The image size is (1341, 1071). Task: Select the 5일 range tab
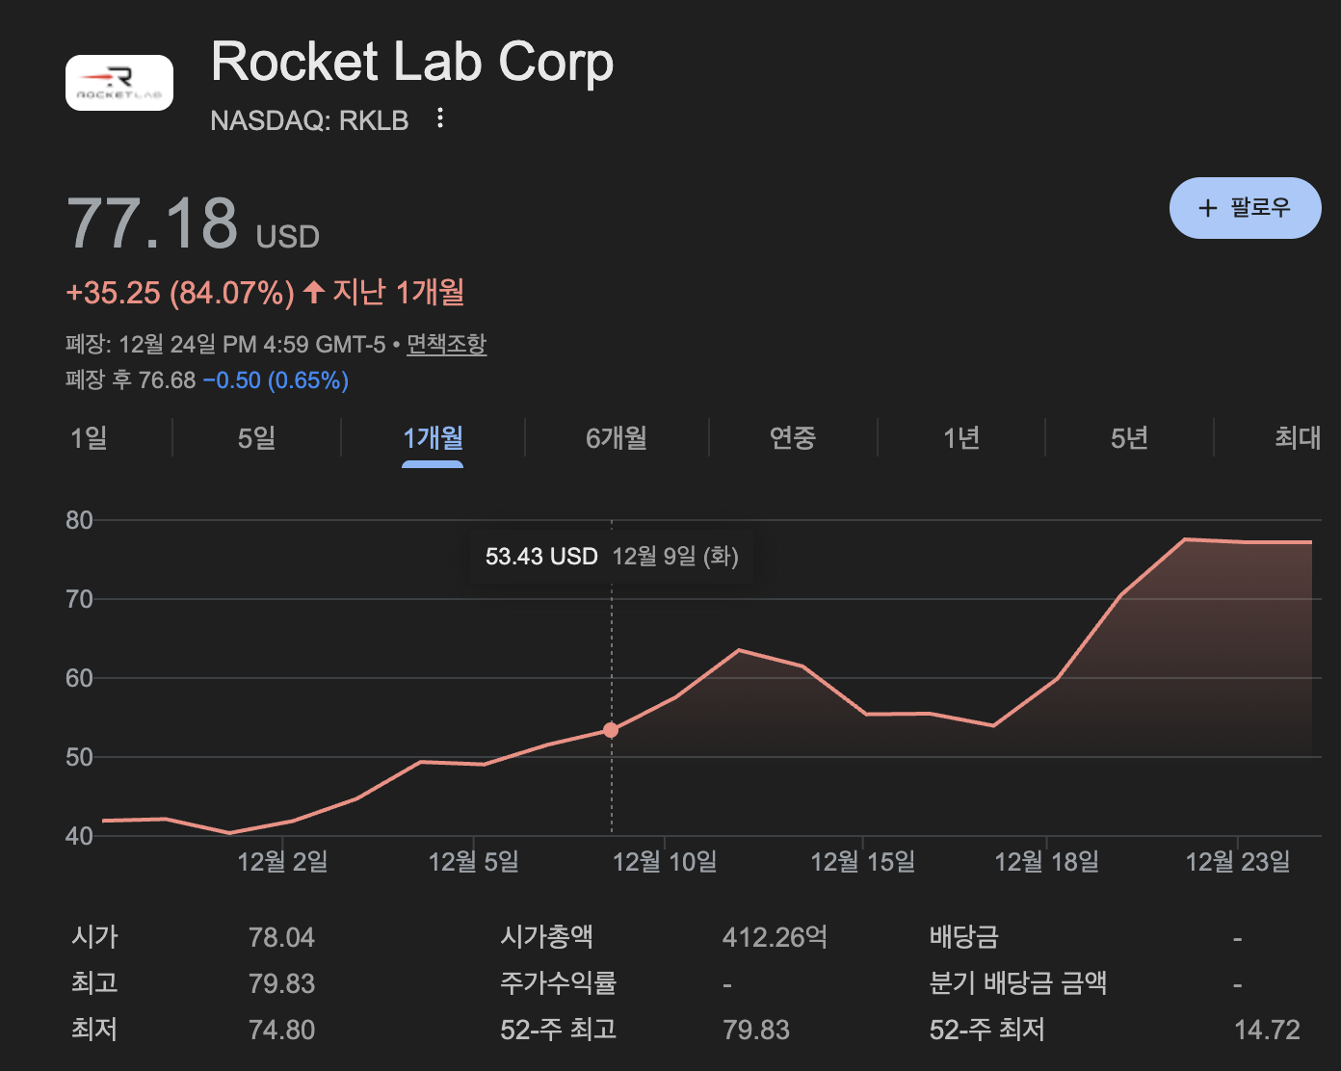pos(256,438)
